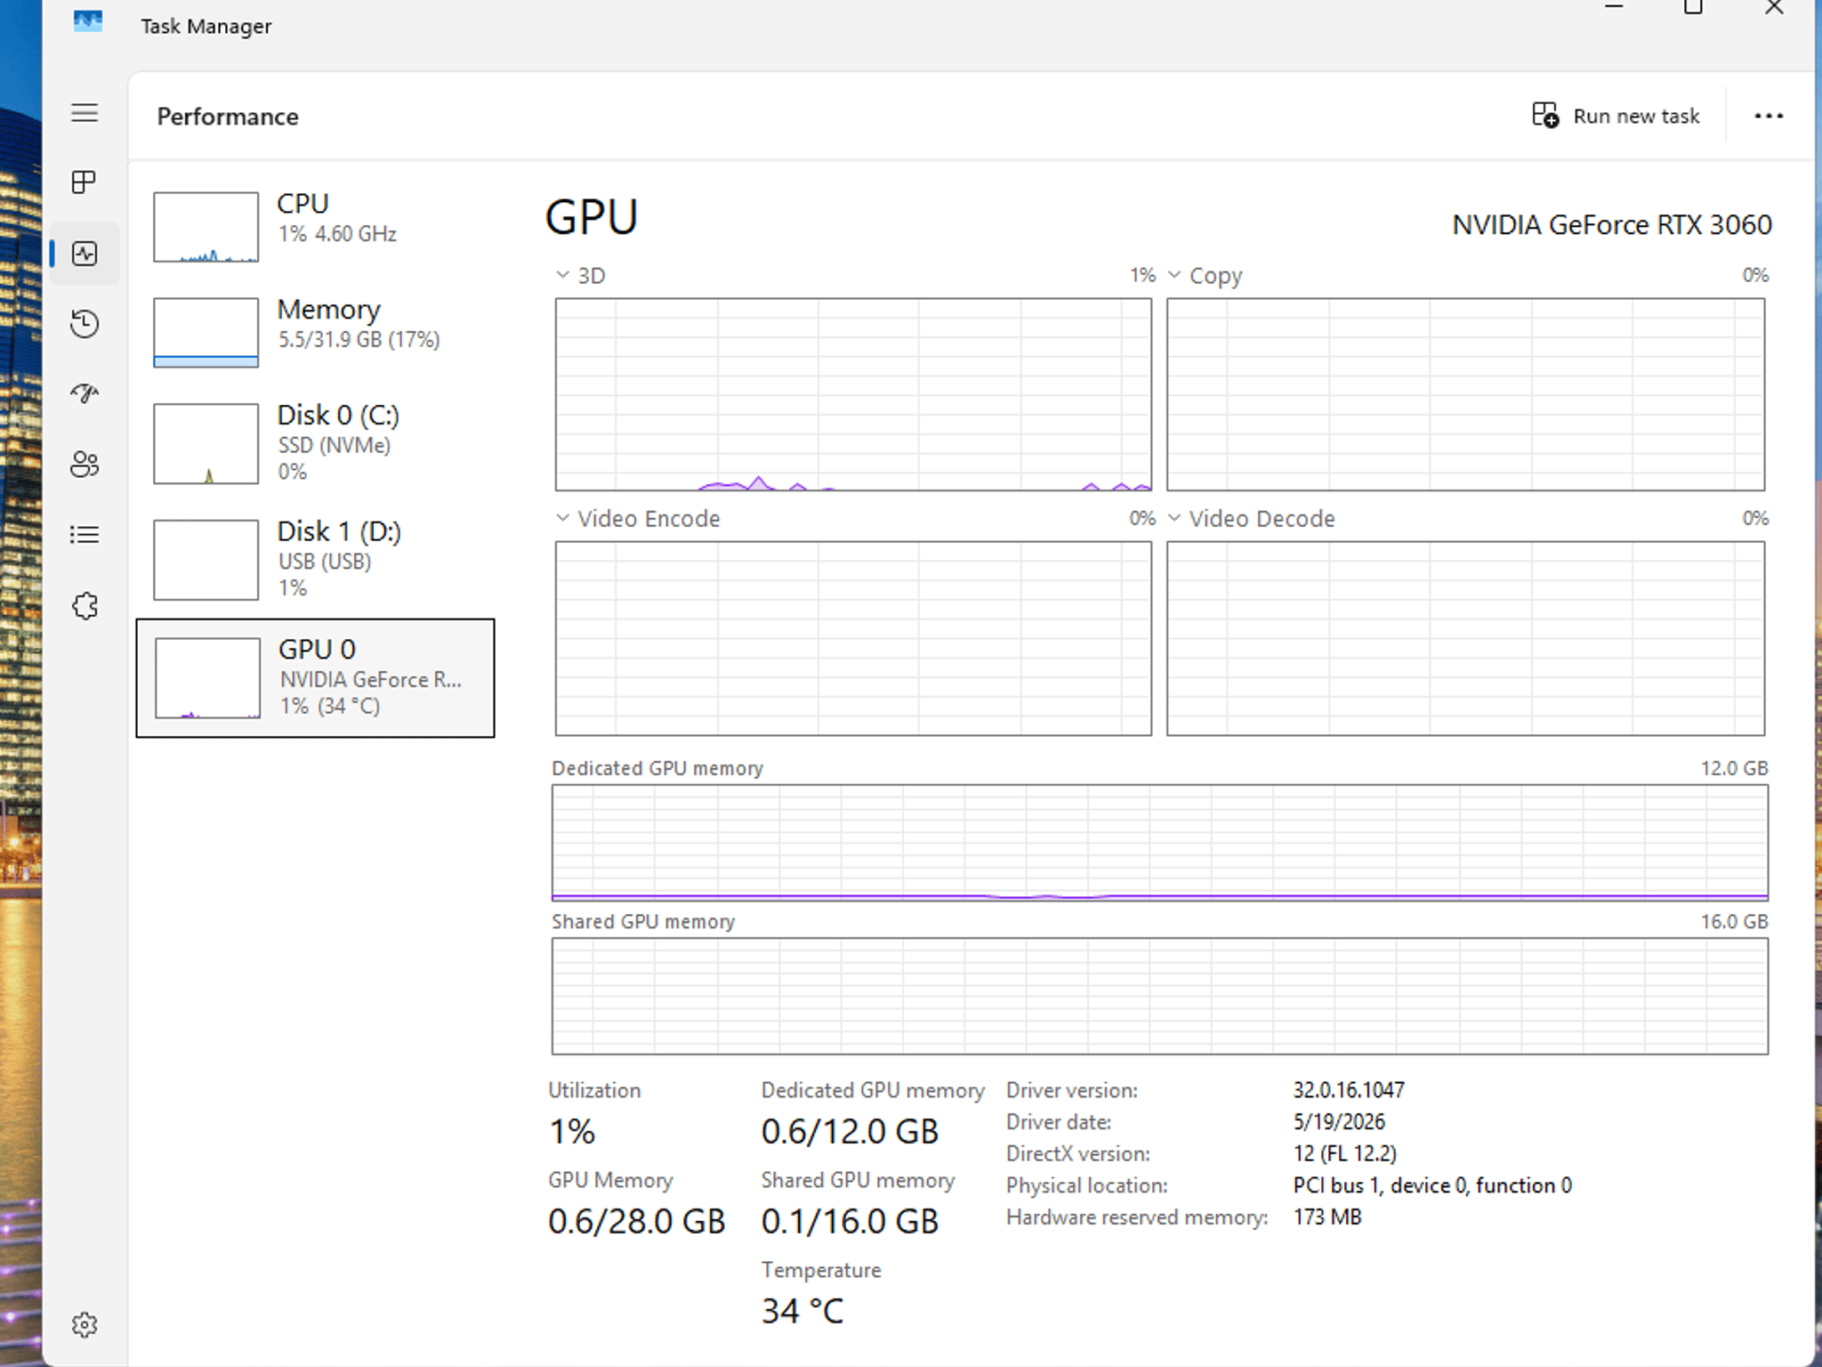Image resolution: width=1822 pixels, height=1367 pixels.
Task: Open the three-dots more options menu
Action: (1769, 116)
